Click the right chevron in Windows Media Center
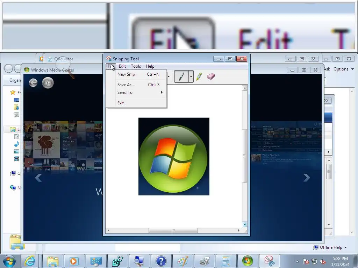Image resolution: width=358 pixels, height=268 pixels. [307, 178]
